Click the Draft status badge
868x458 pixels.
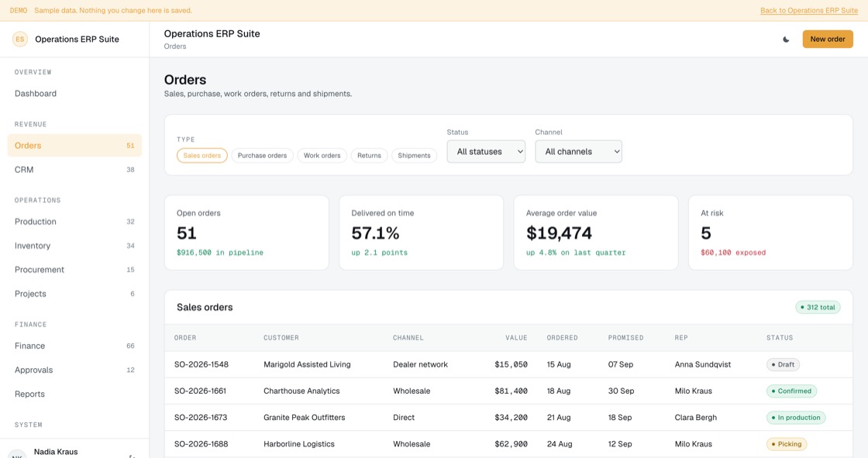click(x=784, y=364)
